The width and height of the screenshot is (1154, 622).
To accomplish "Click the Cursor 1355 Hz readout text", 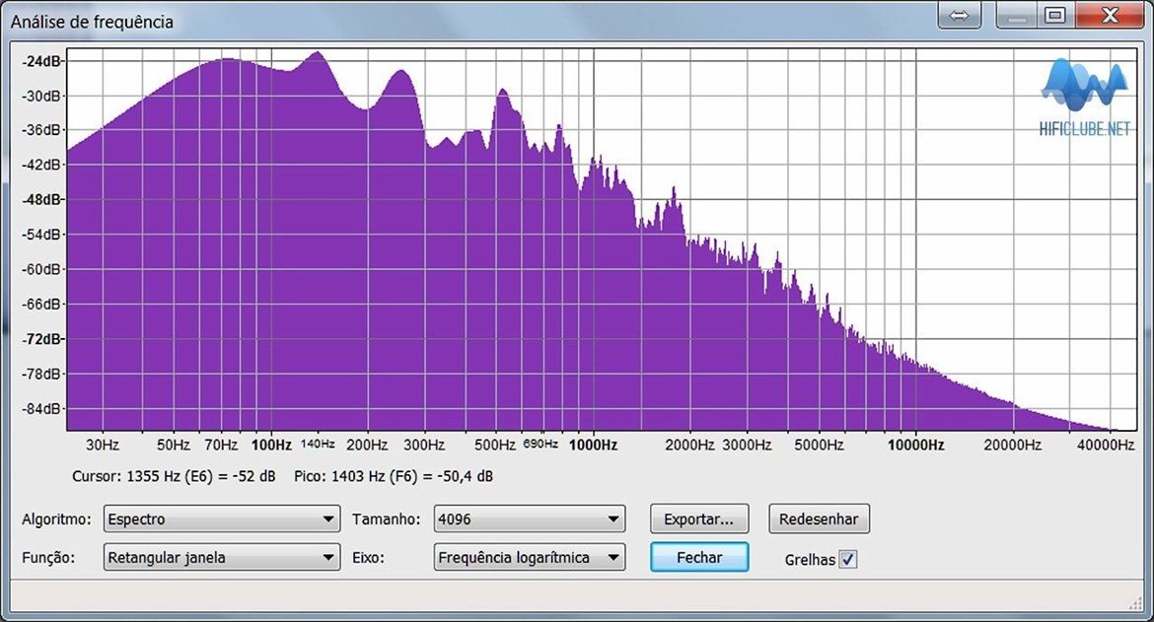I will pos(174,477).
